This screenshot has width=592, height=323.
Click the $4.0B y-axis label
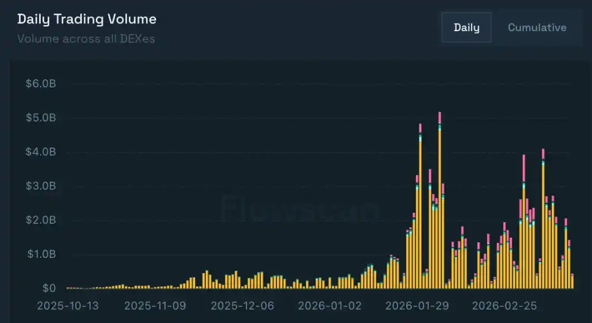click(x=41, y=152)
